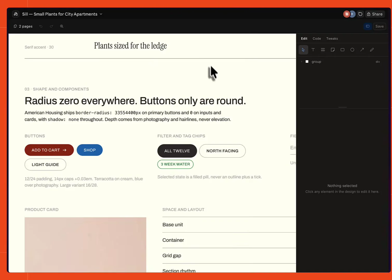Screen dimensions: 392x280
Task: Switch to the Code tab
Action: (x=317, y=38)
